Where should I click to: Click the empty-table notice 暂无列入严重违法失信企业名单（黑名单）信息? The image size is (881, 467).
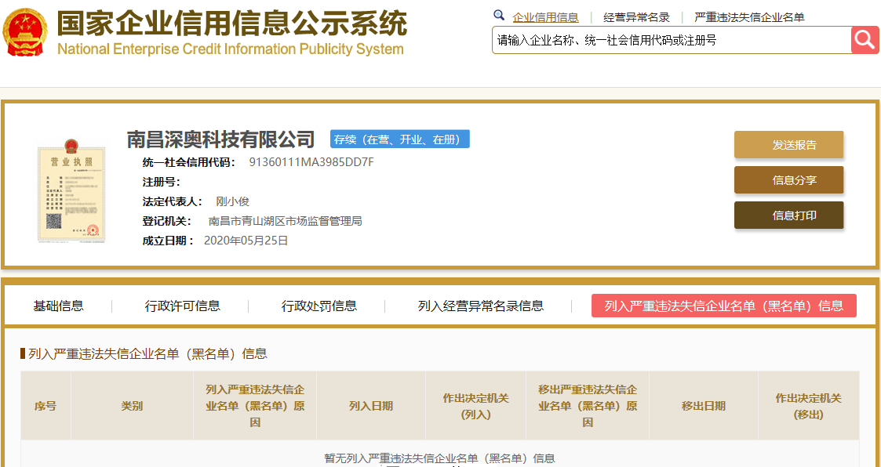440,458
